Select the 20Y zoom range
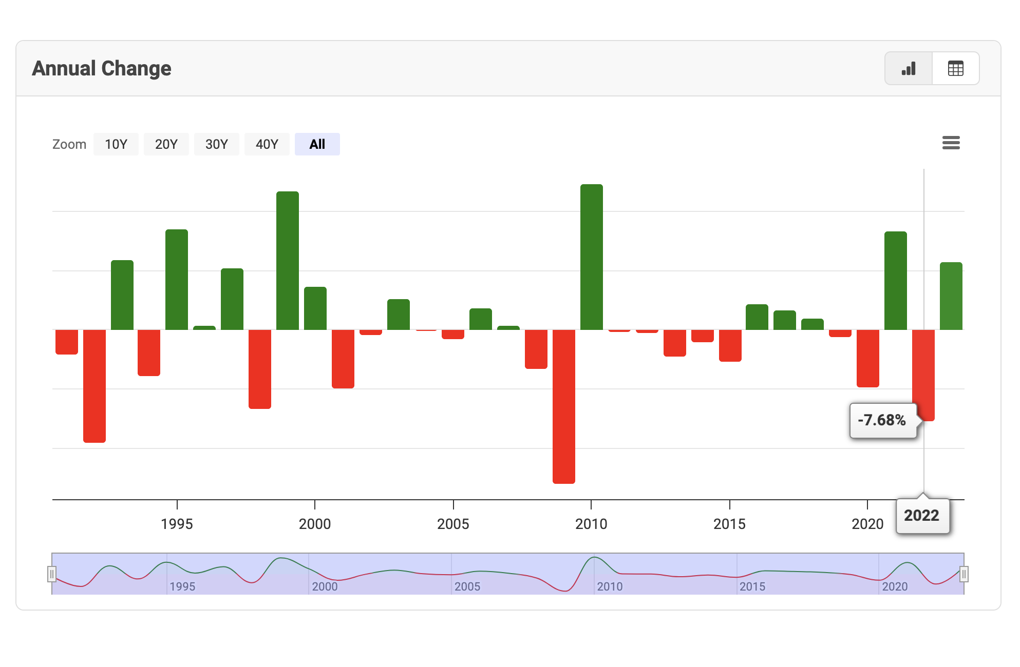The height and width of the screenshot is (667, 1020). coord(166,144)
